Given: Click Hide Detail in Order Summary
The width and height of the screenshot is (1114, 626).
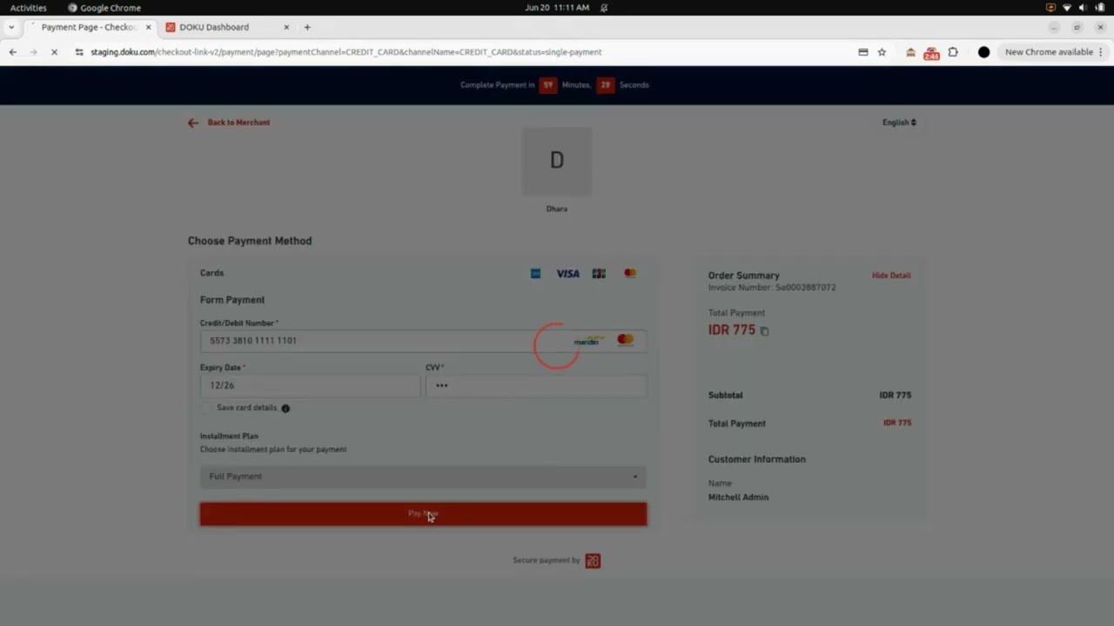Looking at the screenshot, I should [891, 276].
